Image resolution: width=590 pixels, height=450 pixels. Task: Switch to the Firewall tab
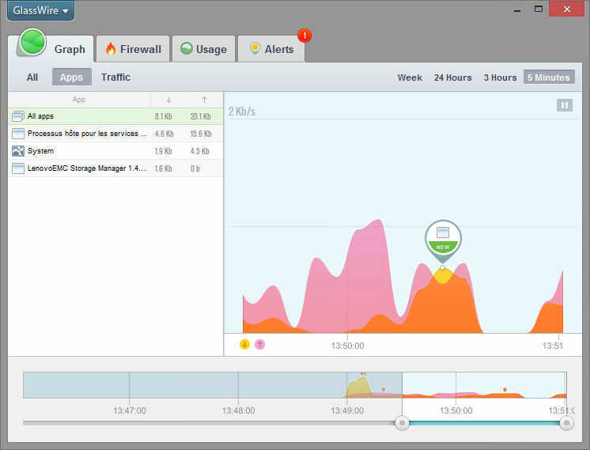[133, 49]
